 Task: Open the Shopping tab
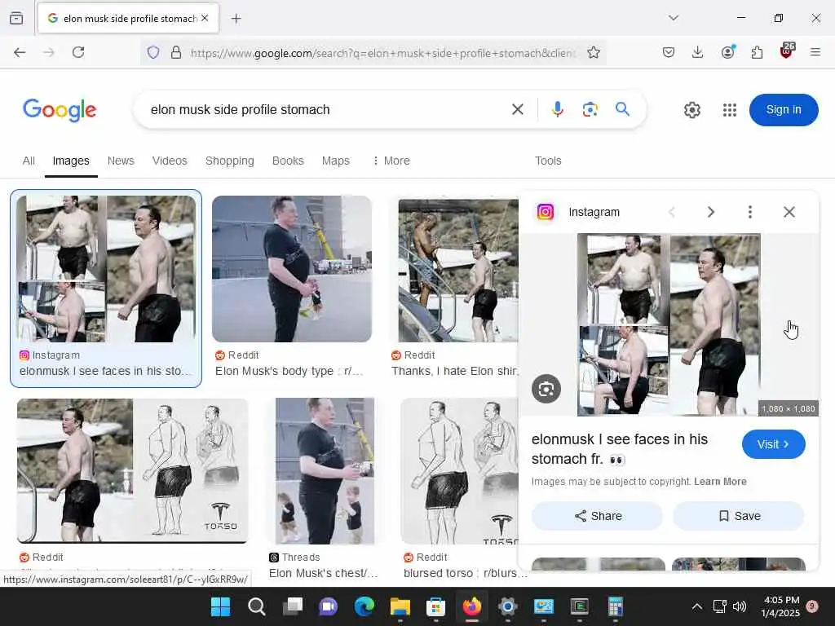[x=229, y=161]
